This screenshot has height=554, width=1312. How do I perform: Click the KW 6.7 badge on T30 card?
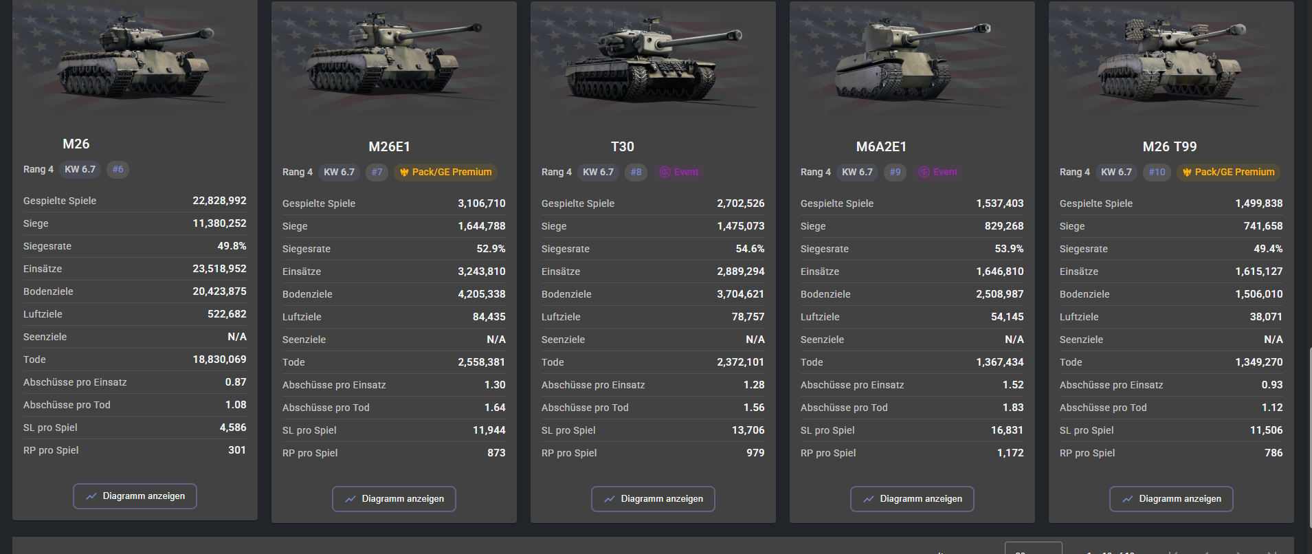tap(598, 173)
